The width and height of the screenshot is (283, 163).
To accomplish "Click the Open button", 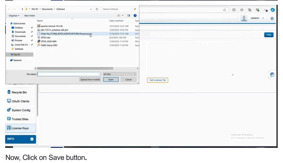I will (111, 80).
